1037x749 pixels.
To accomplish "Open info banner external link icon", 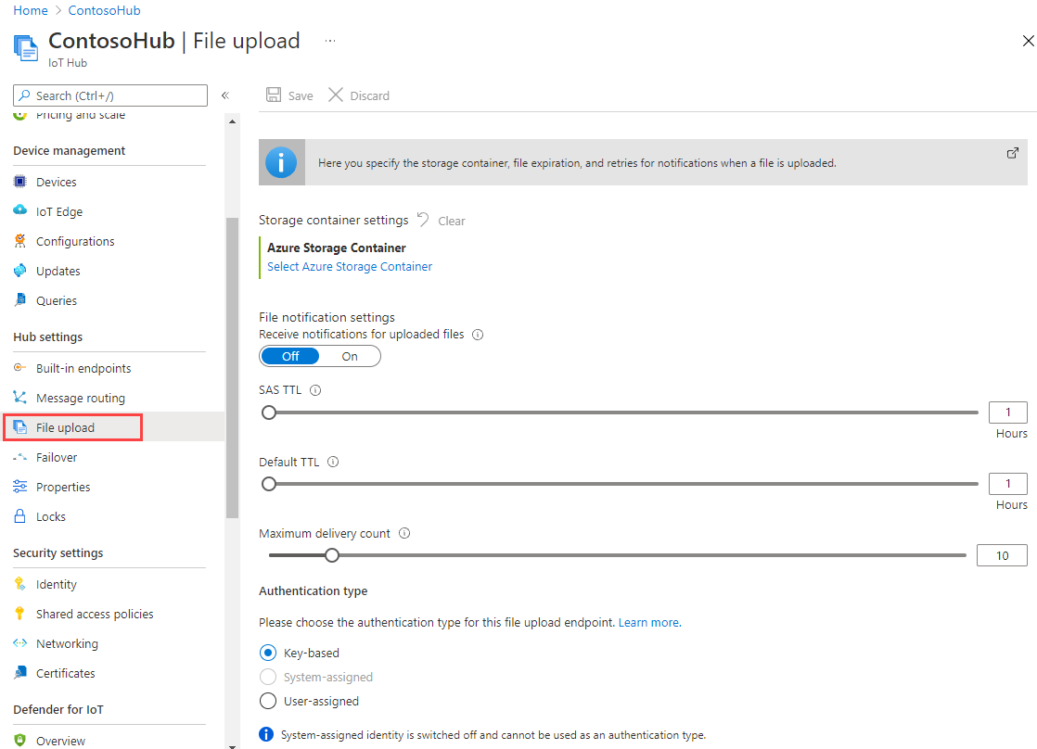I will coord(1013,153).
